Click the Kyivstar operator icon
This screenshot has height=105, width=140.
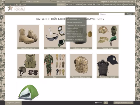pos(53,1)
